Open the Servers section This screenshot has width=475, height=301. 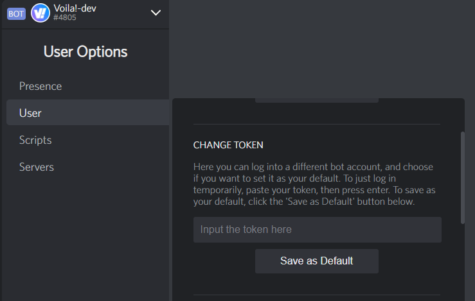click(x=37, y=167)
